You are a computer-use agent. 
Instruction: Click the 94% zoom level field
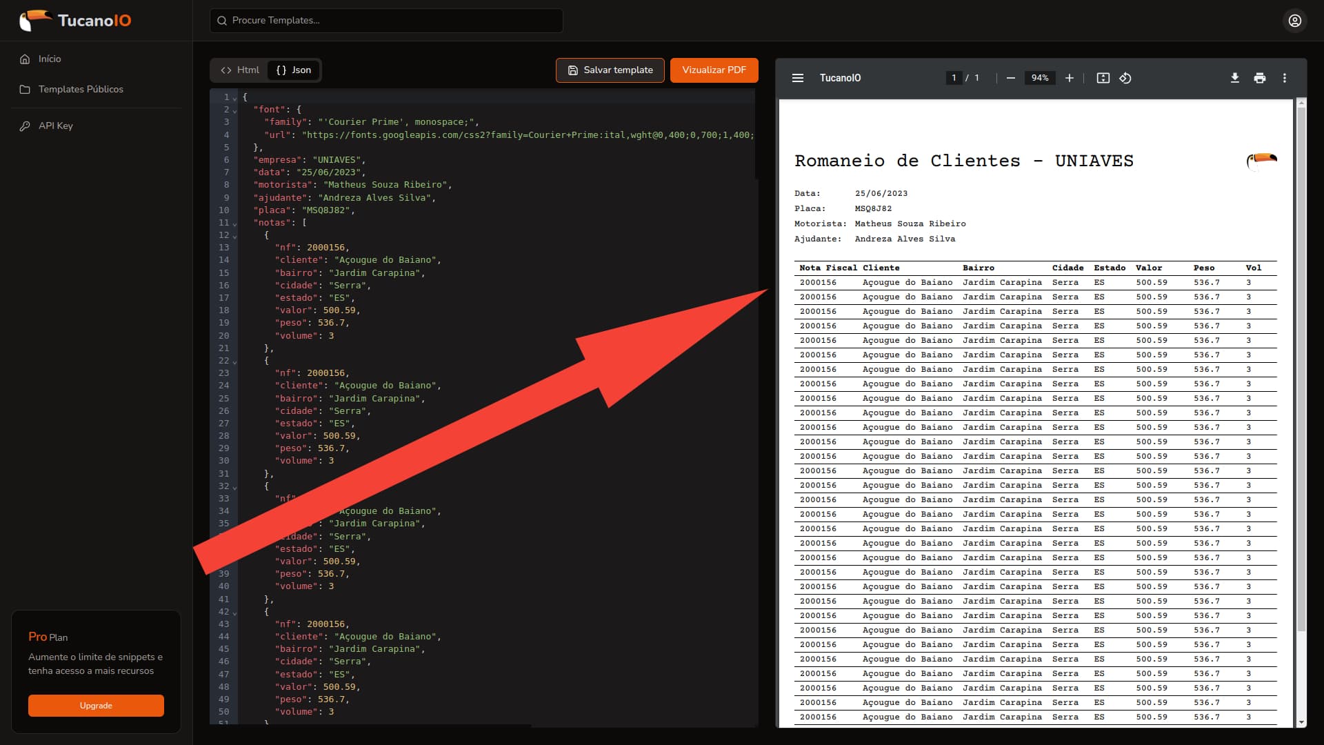tap(1040, 78)
